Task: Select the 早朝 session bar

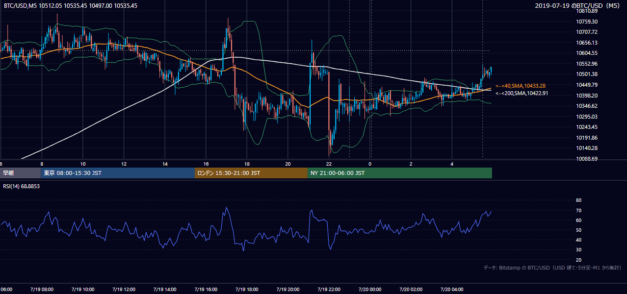Action: [x=20, y=173]
